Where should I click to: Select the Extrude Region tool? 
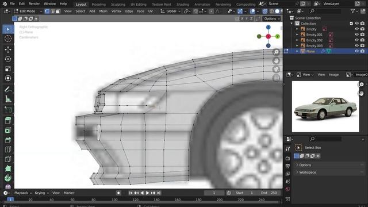pyautogui.click(x=8, y=120)
